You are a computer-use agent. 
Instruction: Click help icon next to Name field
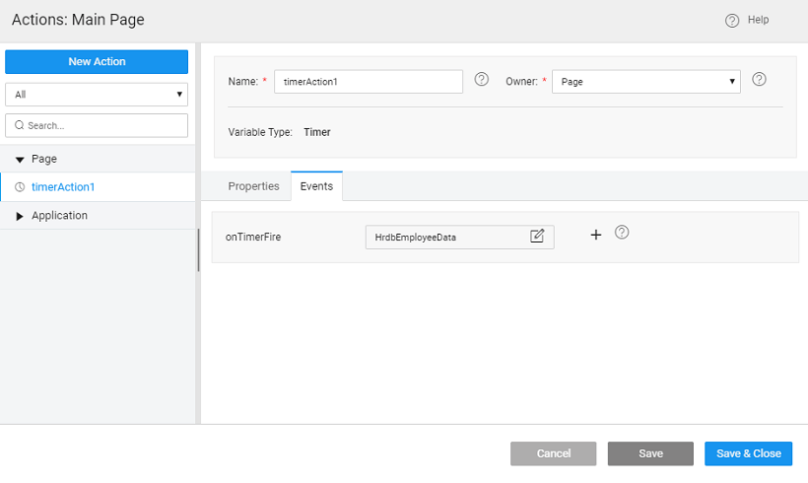[482, 80]
